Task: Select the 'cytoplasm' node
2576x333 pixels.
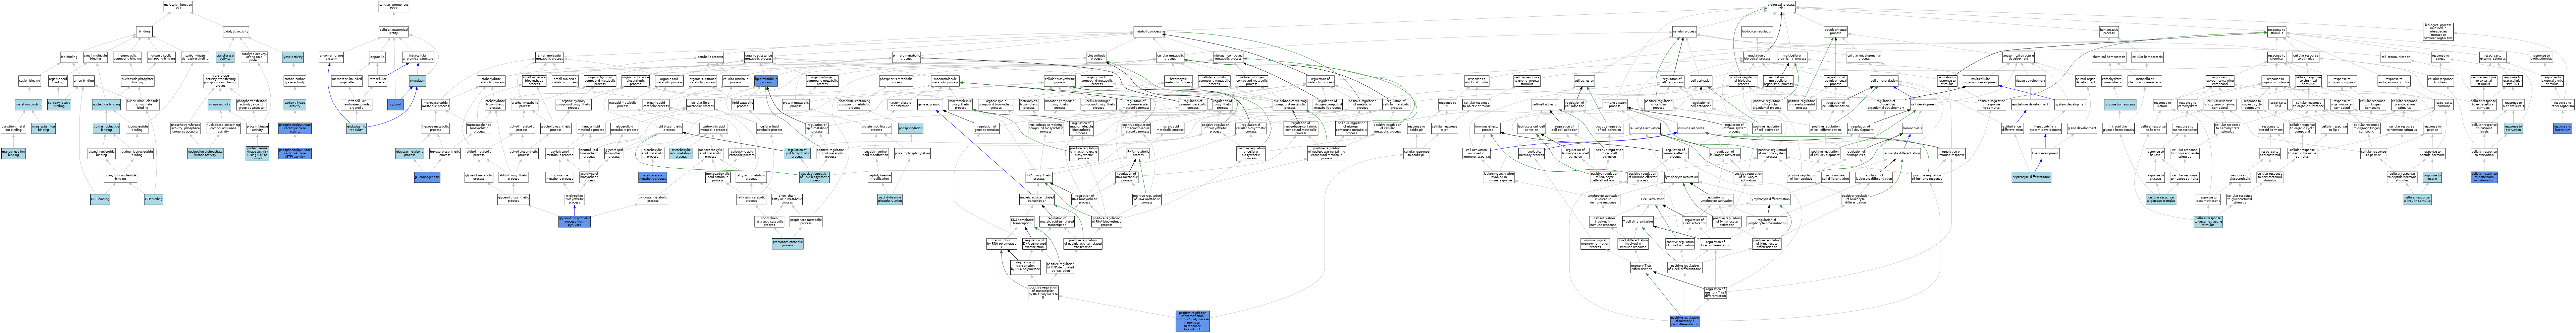Action: tap(417, 81)
